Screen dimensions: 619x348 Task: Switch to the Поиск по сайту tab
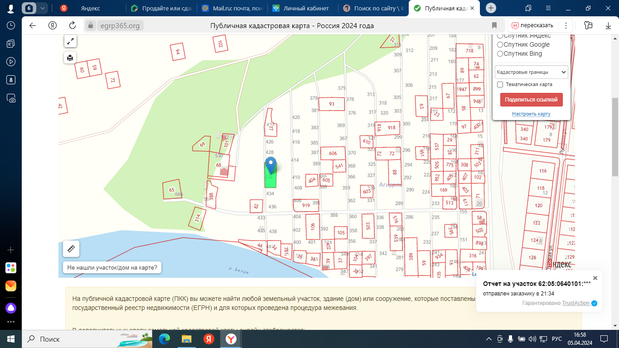(373, 8)
